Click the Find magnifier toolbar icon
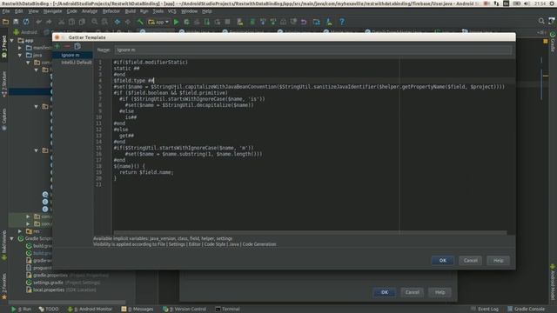 (95, 22)
